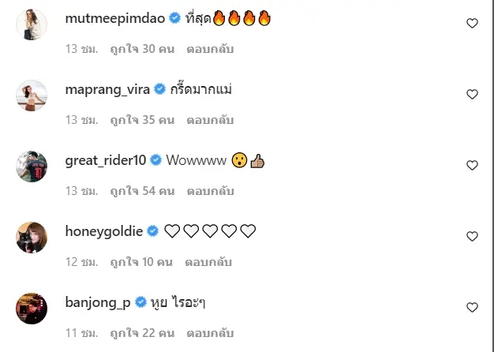Open the banjong_p username link
This screenshot has height=352, width=494.
pos(99,302)
